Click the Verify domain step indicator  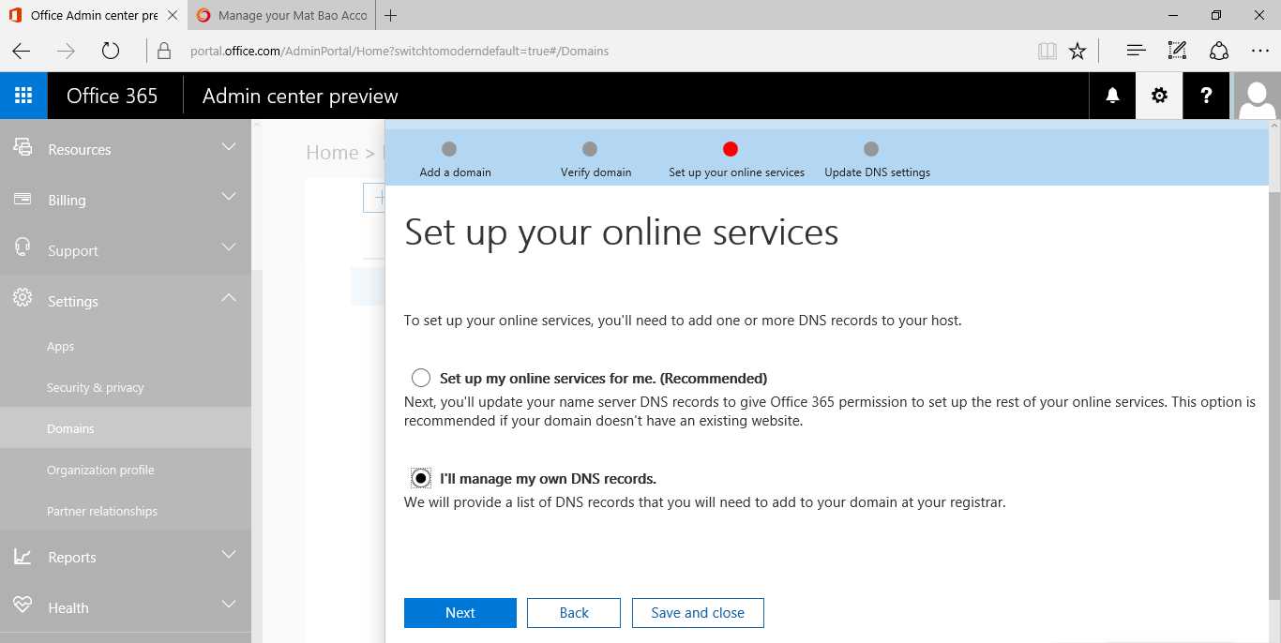pos(590,149)
